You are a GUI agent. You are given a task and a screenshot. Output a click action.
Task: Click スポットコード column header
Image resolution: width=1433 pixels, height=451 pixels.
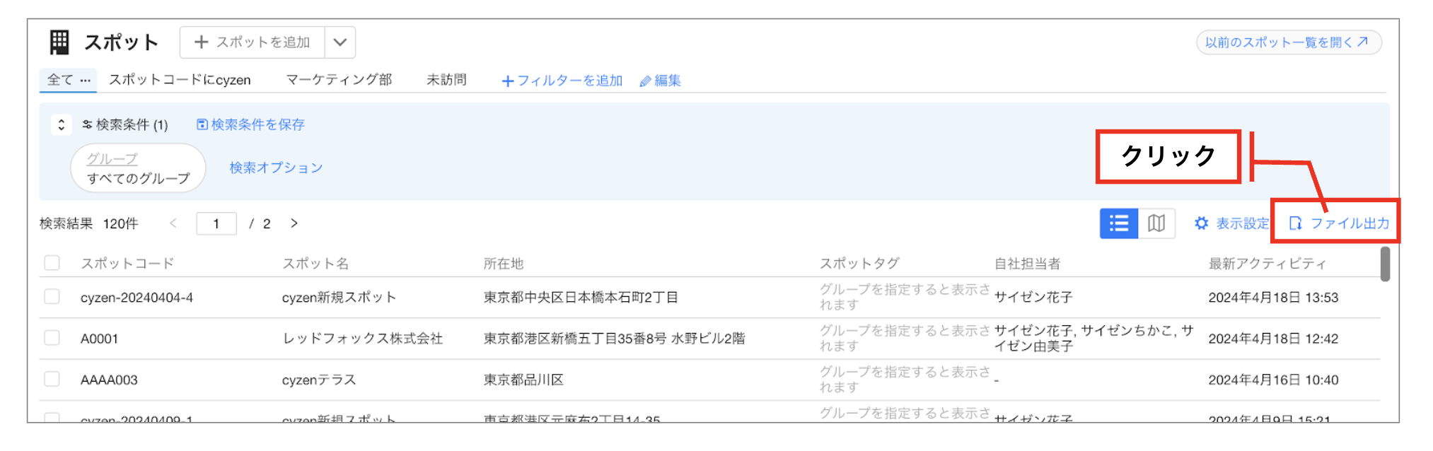(x=127, y=264)
